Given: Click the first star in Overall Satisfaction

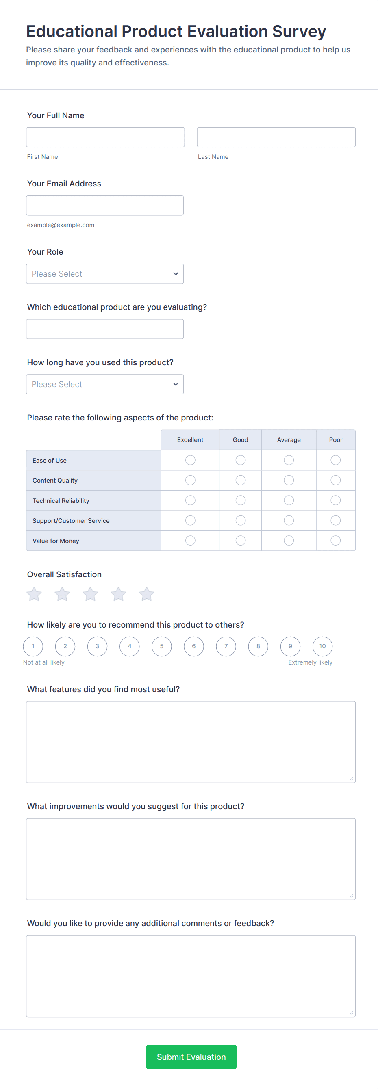Looking at the screenshot, I should [34, 594].
